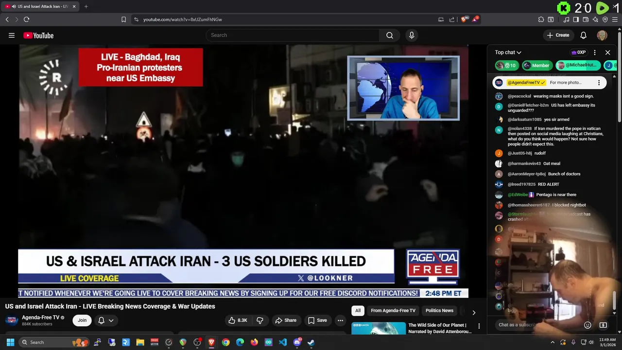The image size is (622, 350).
Task: Click the Create button
Action: (558, 35)
